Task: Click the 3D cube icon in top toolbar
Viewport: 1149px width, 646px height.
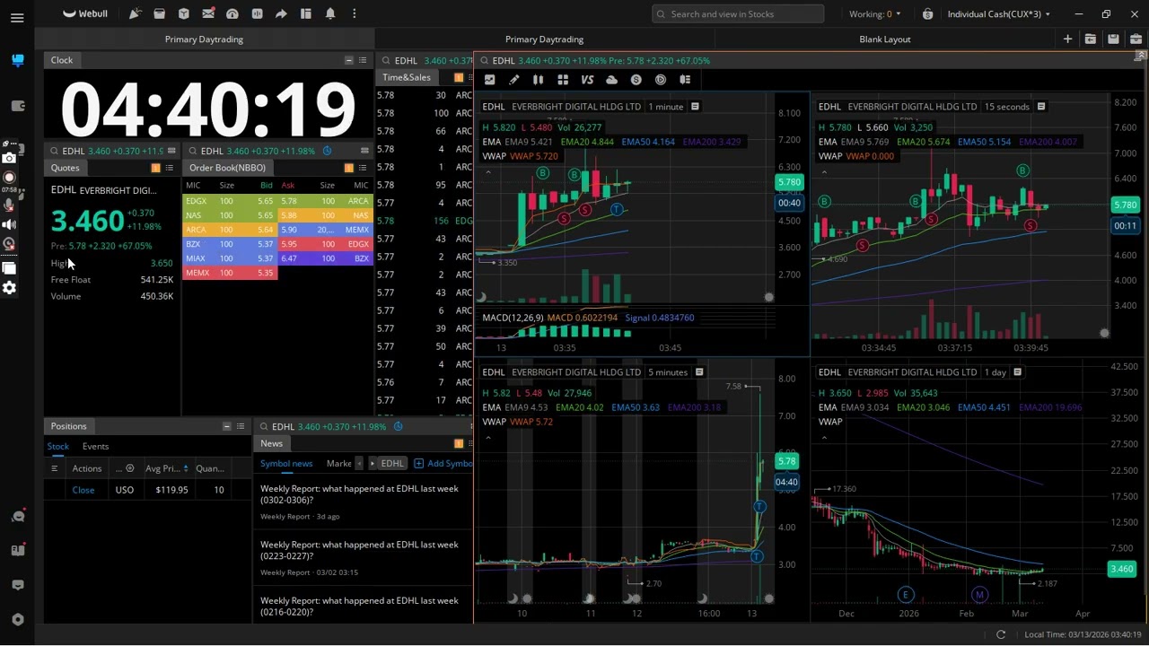Action: click(184, 13)
